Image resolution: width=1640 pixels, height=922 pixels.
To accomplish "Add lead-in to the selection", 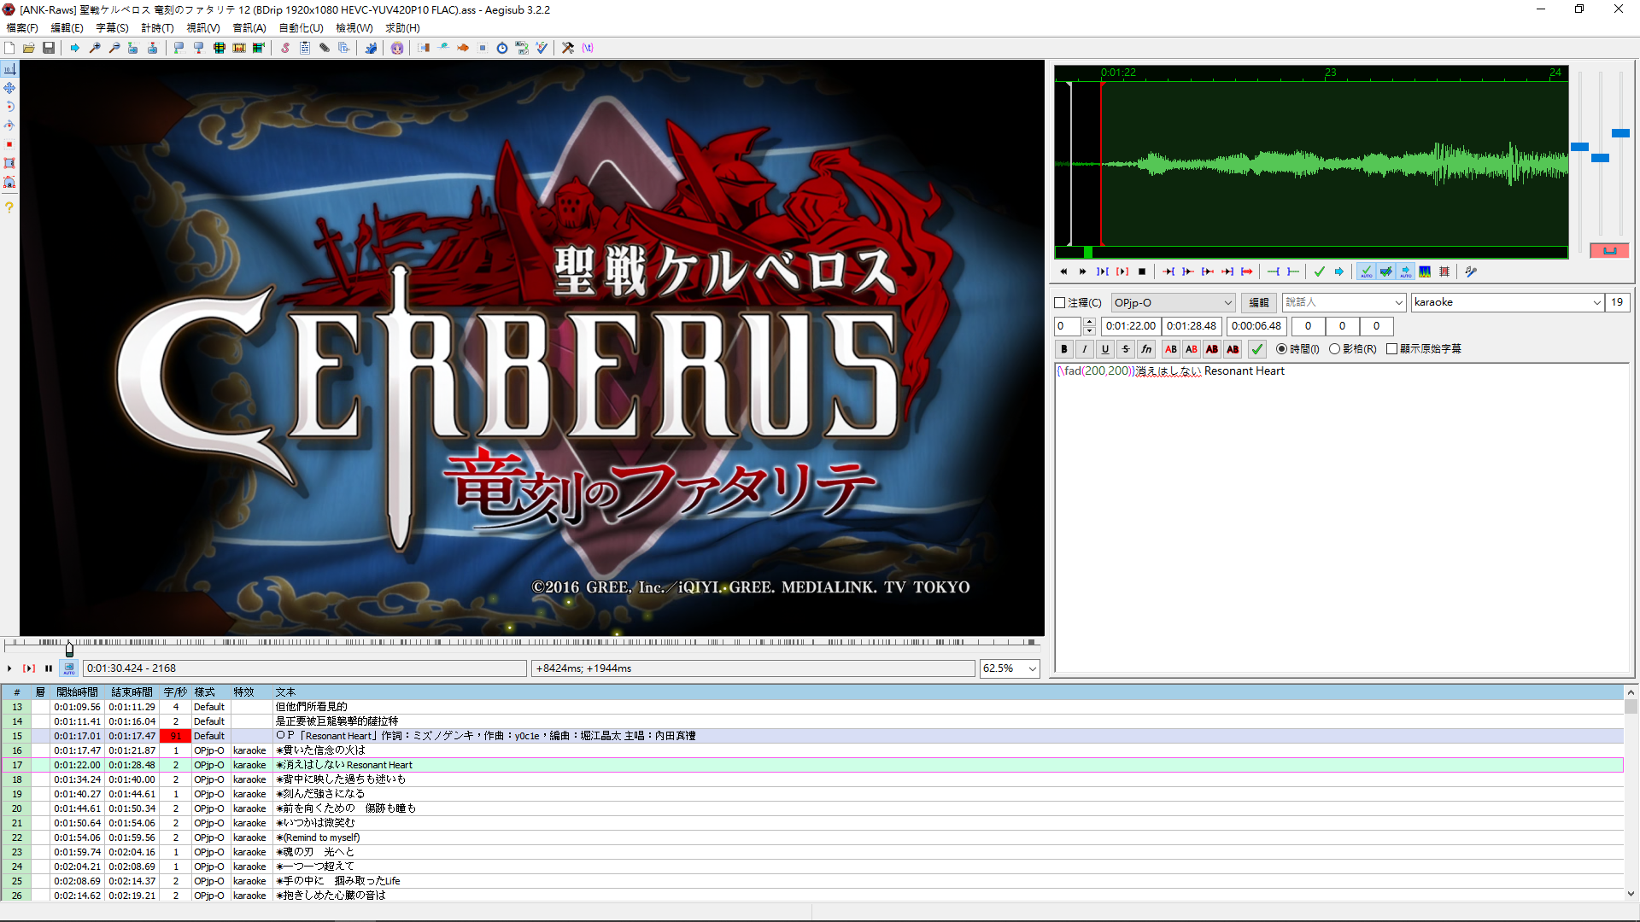I will (1274, 271).
